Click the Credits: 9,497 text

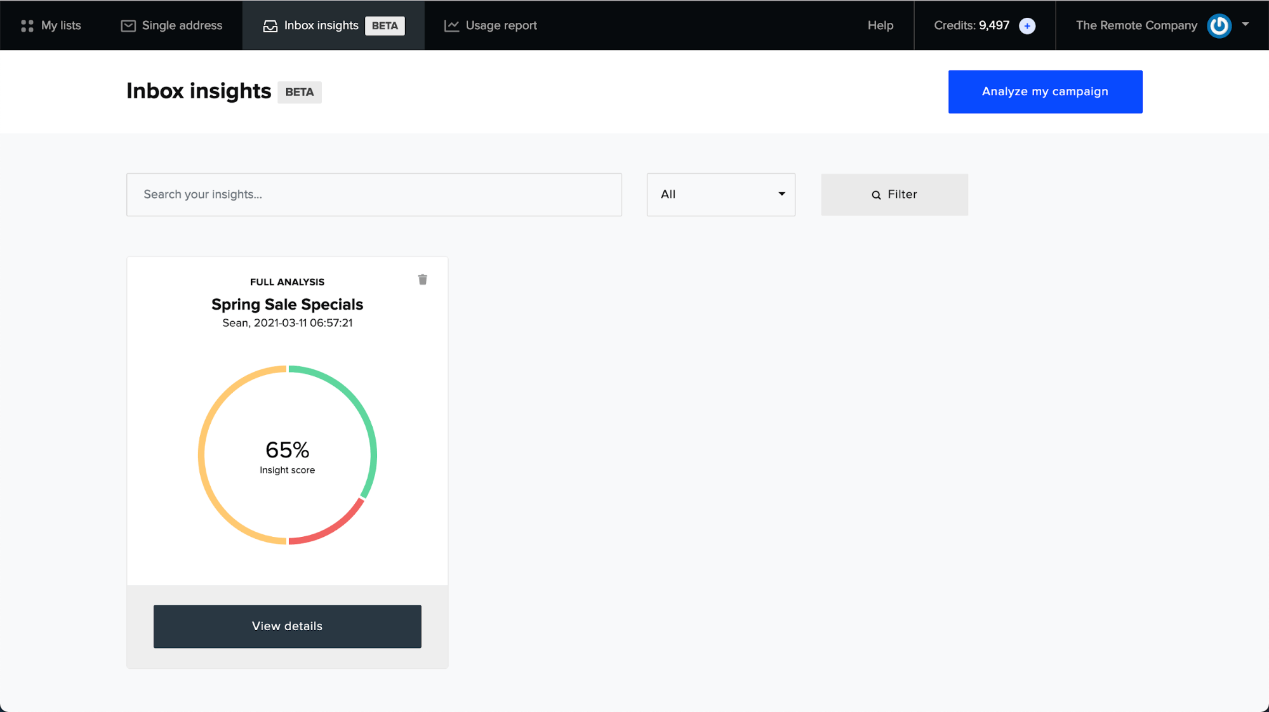(x=971, y=25)
